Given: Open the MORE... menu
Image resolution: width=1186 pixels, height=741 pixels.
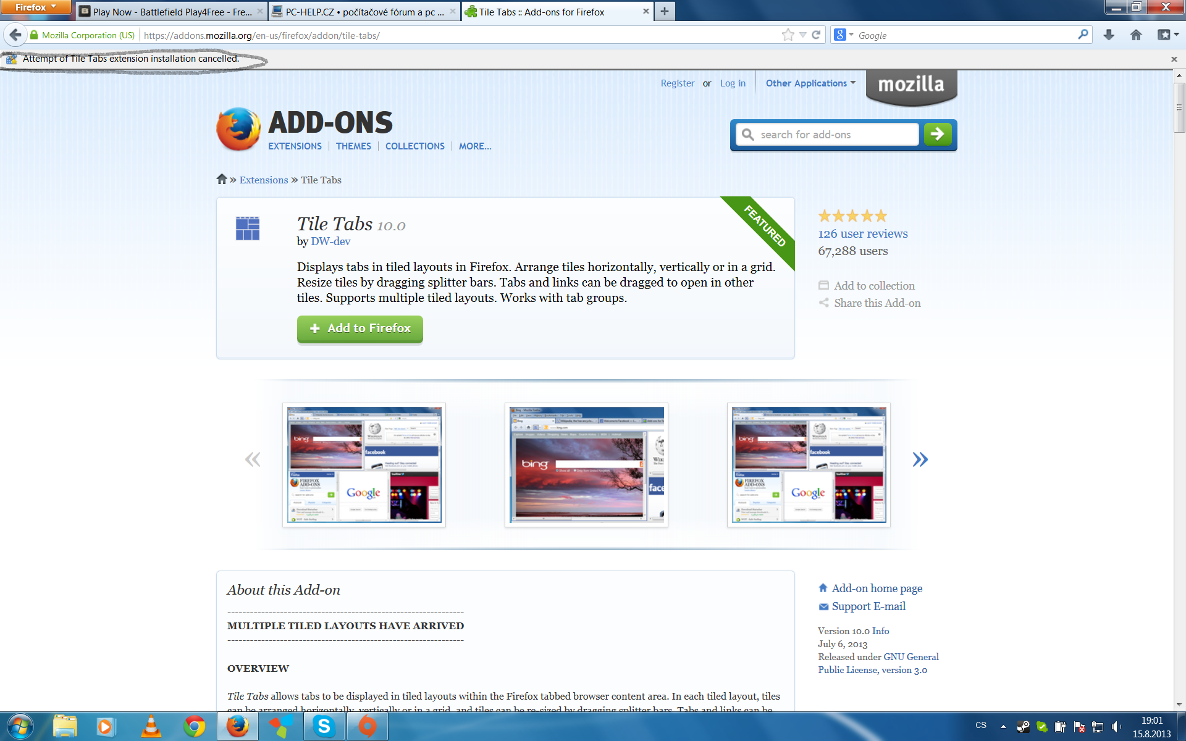Looking at the screenshot, I should pos(475,146).
